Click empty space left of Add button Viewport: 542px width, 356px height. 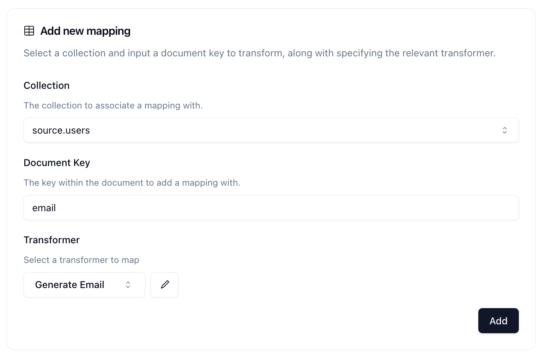251,321
